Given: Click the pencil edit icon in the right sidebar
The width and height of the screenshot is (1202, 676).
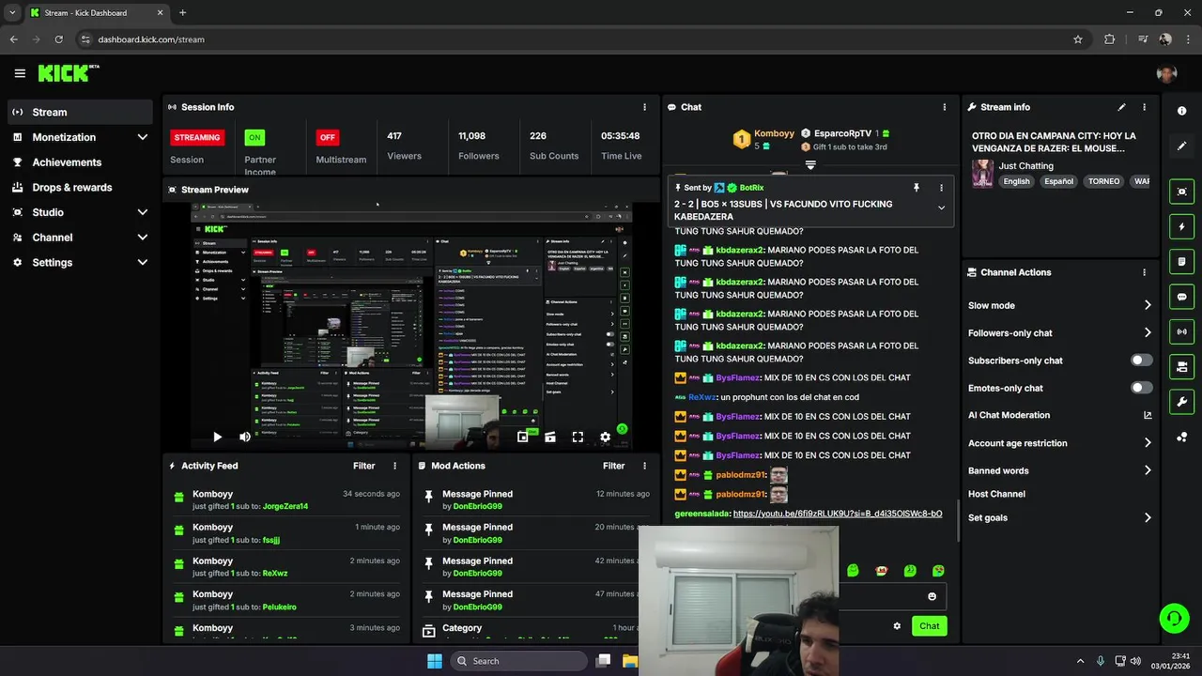Looking at the screenshot, I should click(x=1181, y=146).
